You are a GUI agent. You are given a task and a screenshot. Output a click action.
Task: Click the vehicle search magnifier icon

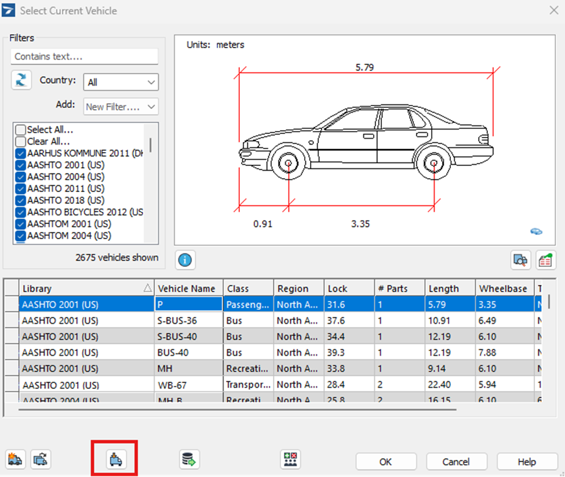pos(520,261)
